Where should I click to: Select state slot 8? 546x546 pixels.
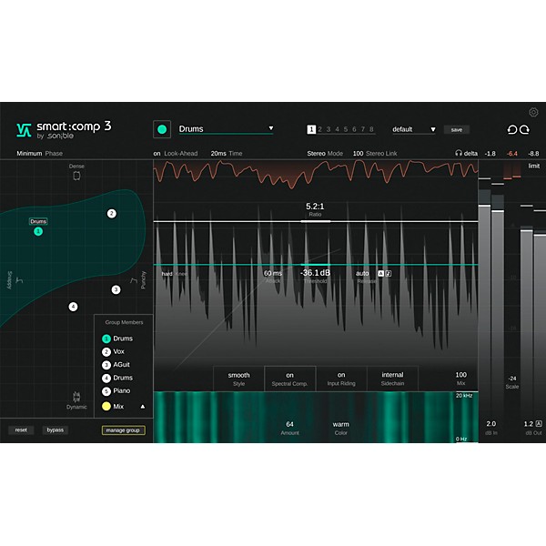click(371, 129)
